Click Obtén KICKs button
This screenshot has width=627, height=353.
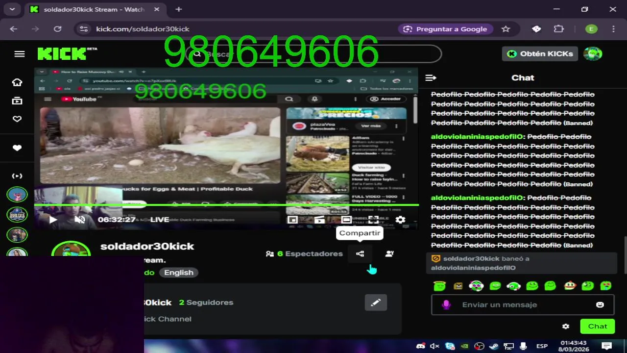[x=540, y=54]
